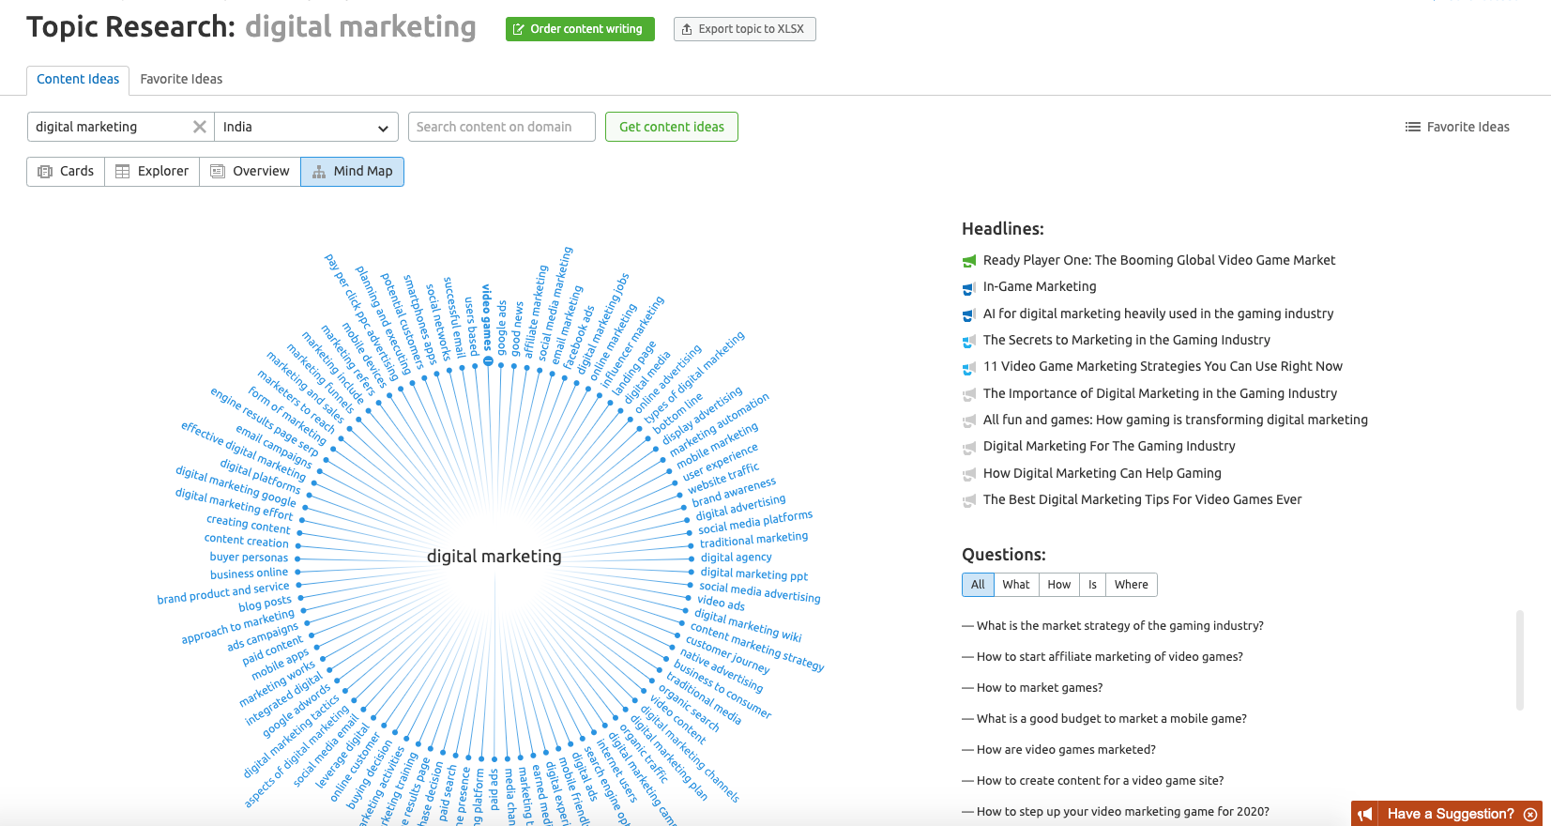1551x826 pixels.
Task: Click the Get content ideas button
Action: coord(672,127)
